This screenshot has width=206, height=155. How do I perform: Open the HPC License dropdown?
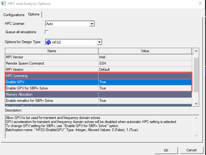click(x=92, y=24)
